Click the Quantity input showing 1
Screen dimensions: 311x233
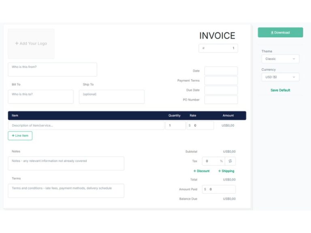click(175, 125)
